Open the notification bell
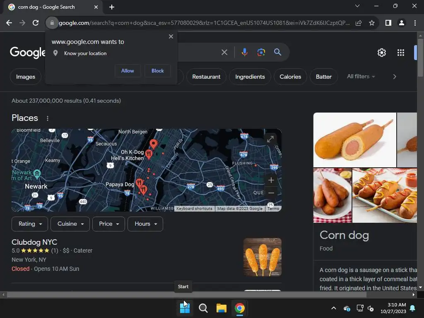This screenshot has width=424, height=318. [413, 308]
